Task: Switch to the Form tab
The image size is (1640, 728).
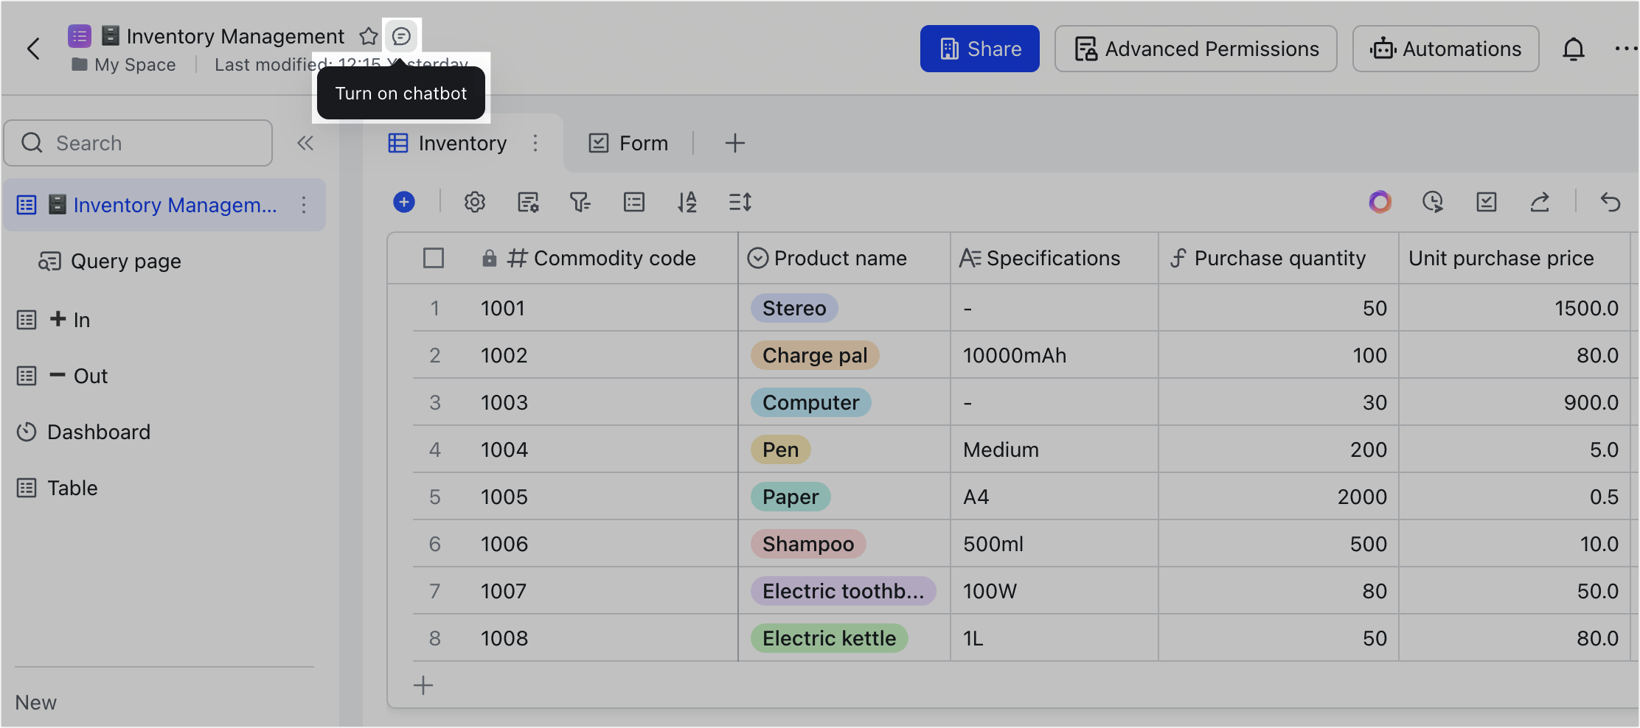Action: (629, 143)
